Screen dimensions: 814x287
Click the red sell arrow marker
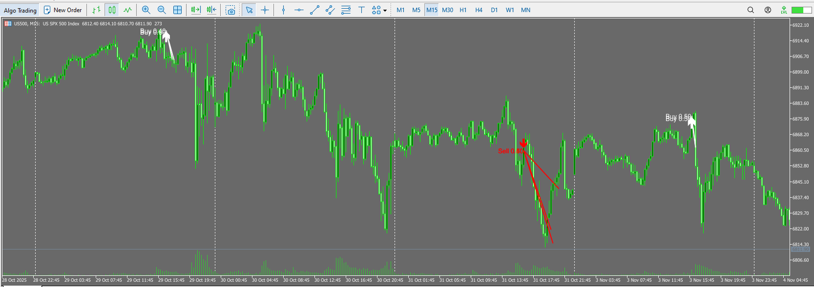tap(523, 143)
